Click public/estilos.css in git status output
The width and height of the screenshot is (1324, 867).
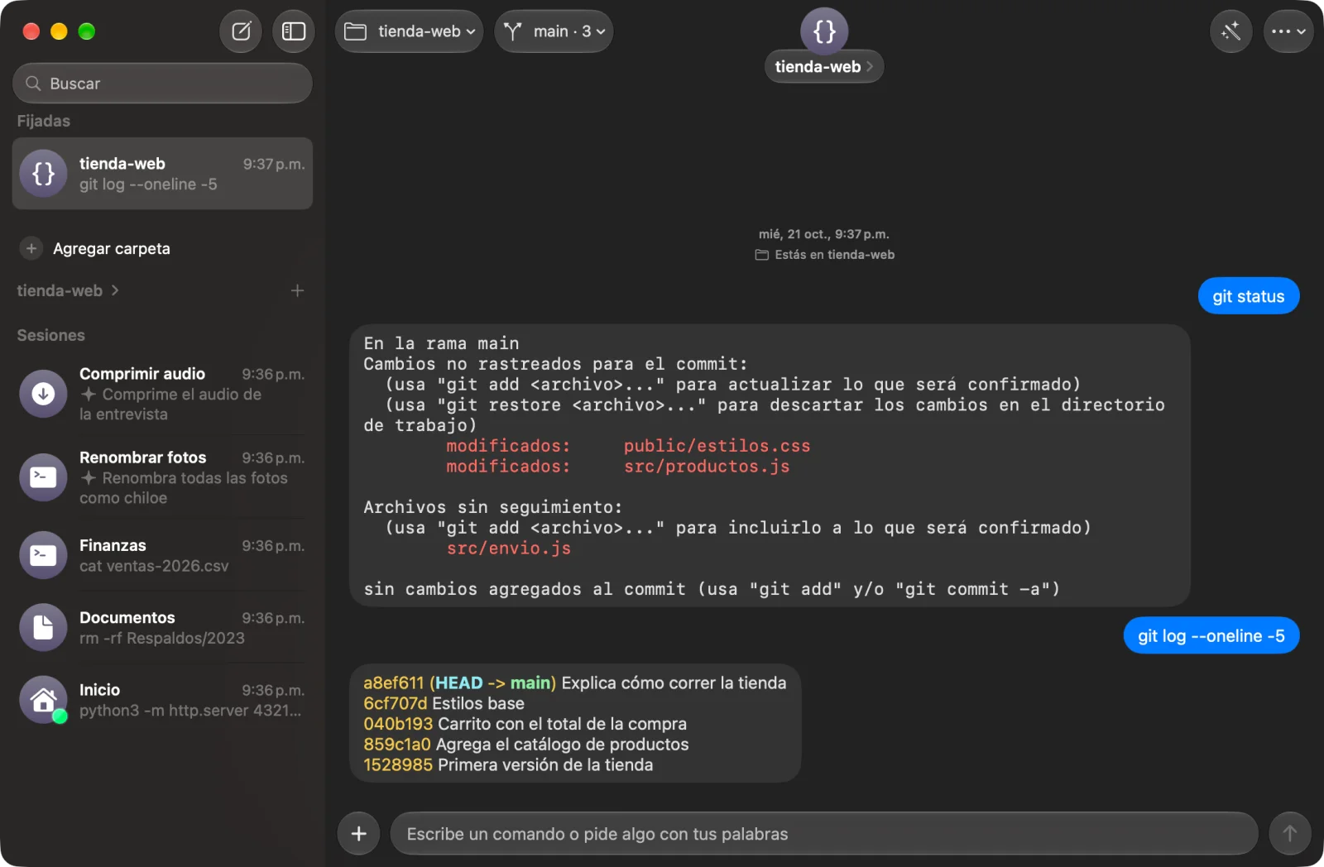coord(717,446)
